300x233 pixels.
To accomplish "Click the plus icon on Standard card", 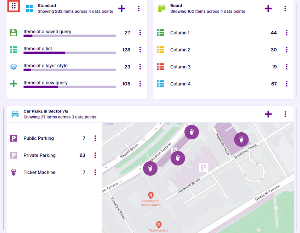I will coord(122,9).
